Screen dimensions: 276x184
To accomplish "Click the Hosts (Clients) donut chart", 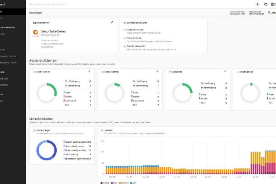I will pos(114,93).
